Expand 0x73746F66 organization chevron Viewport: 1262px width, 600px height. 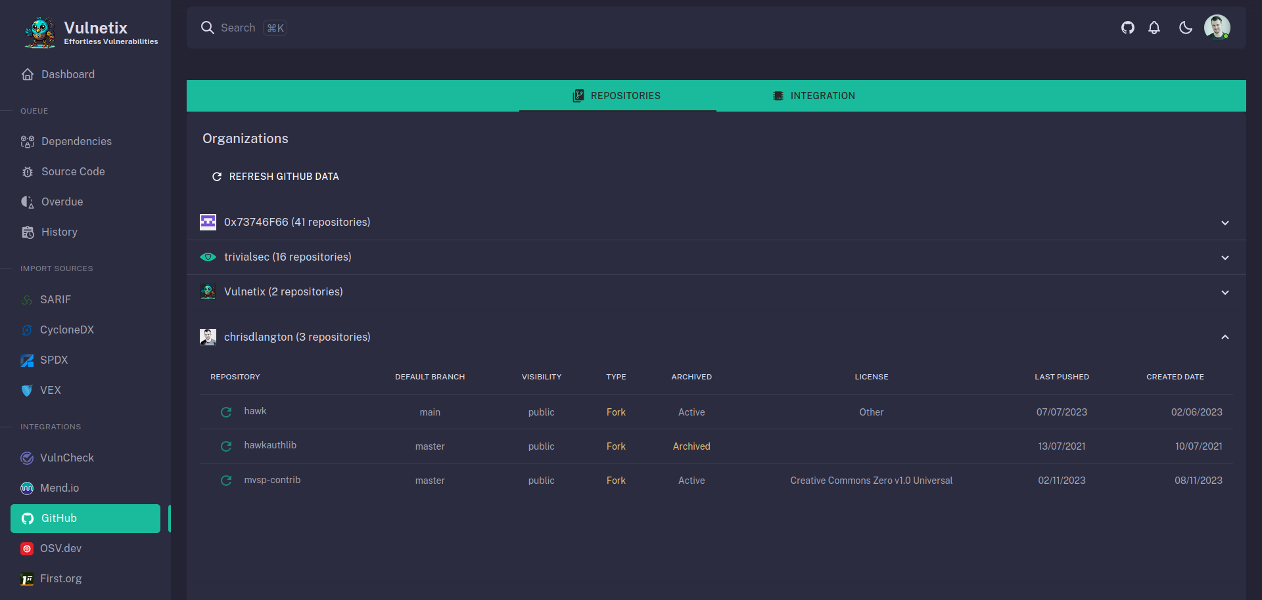1225,223
